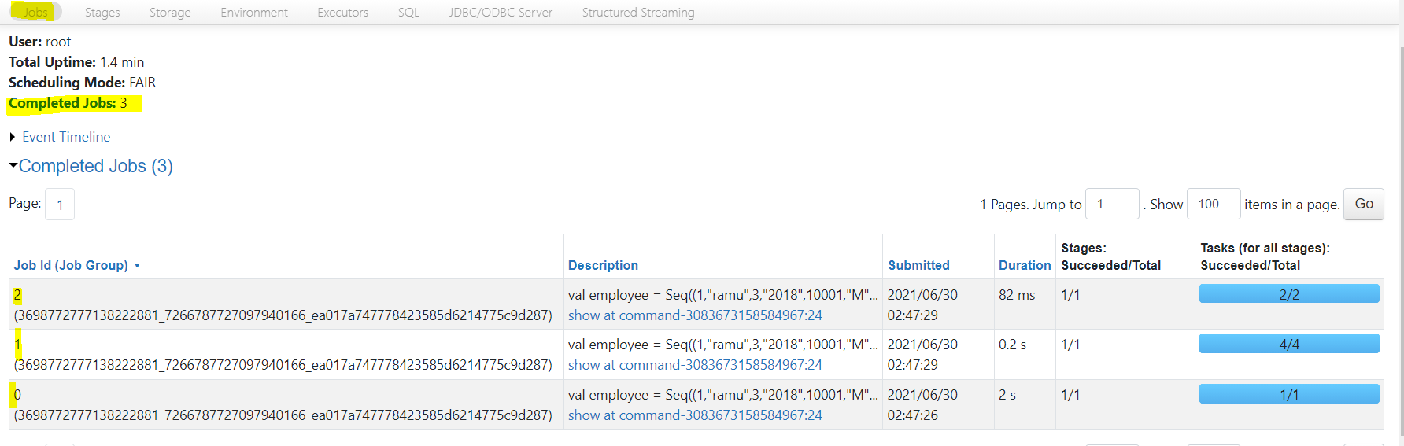Viewport: 1404px width, 446px height.
Task: Open job 0 show at command link
Action: click(694, 415)
